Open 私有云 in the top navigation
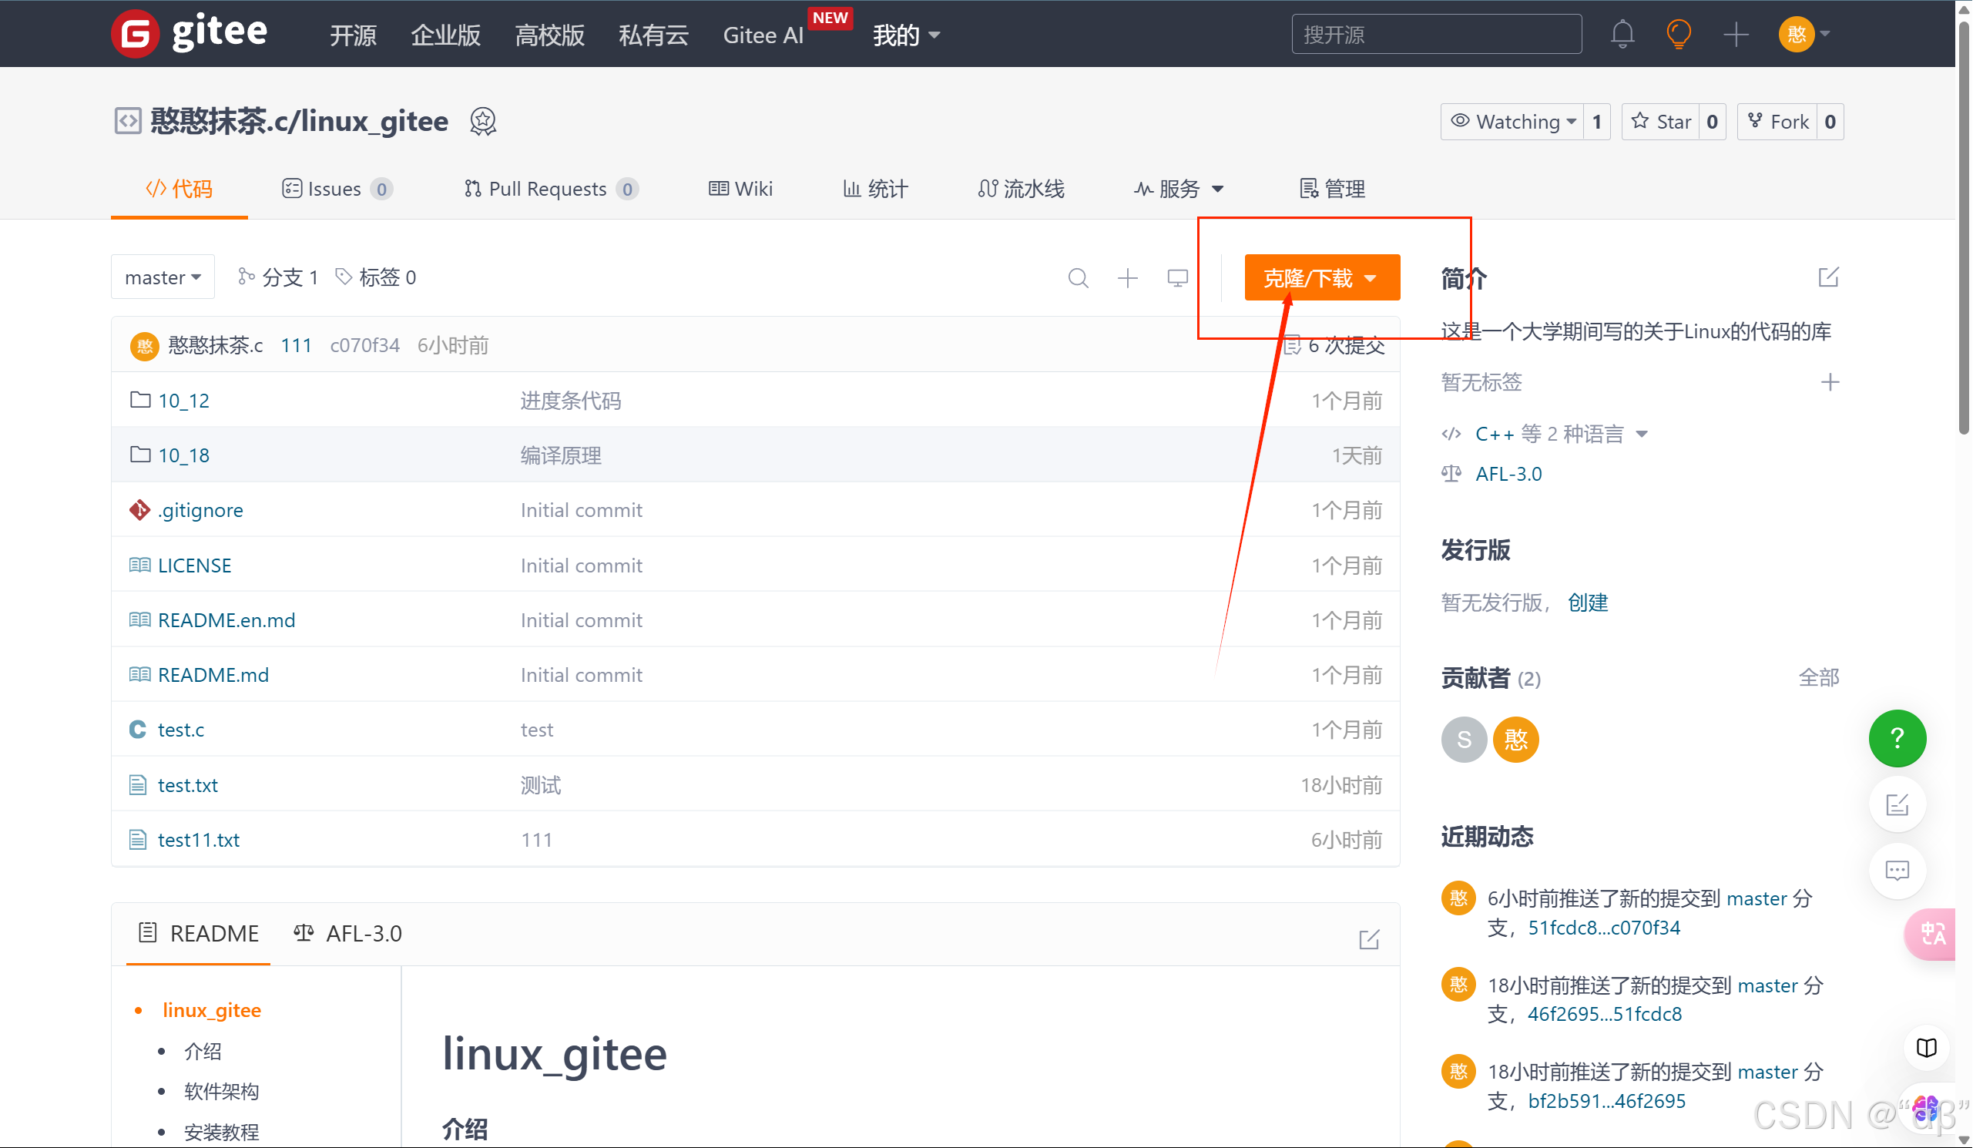The width and height of the screenshot is (1973, 1148). [654, 35]
